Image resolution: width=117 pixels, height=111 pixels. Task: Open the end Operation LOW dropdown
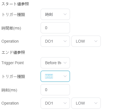(x=86, y=103)
